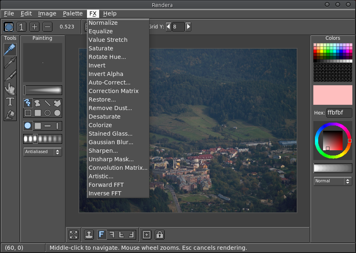Click the brush edge softness strip
356x253 pixels.
coord(43,139)
